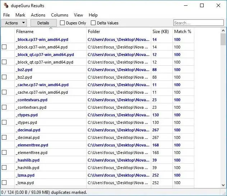Screen dimensions: 227x196
Task: Click the vertical scrollbar thumb
Action: [223, 39]
